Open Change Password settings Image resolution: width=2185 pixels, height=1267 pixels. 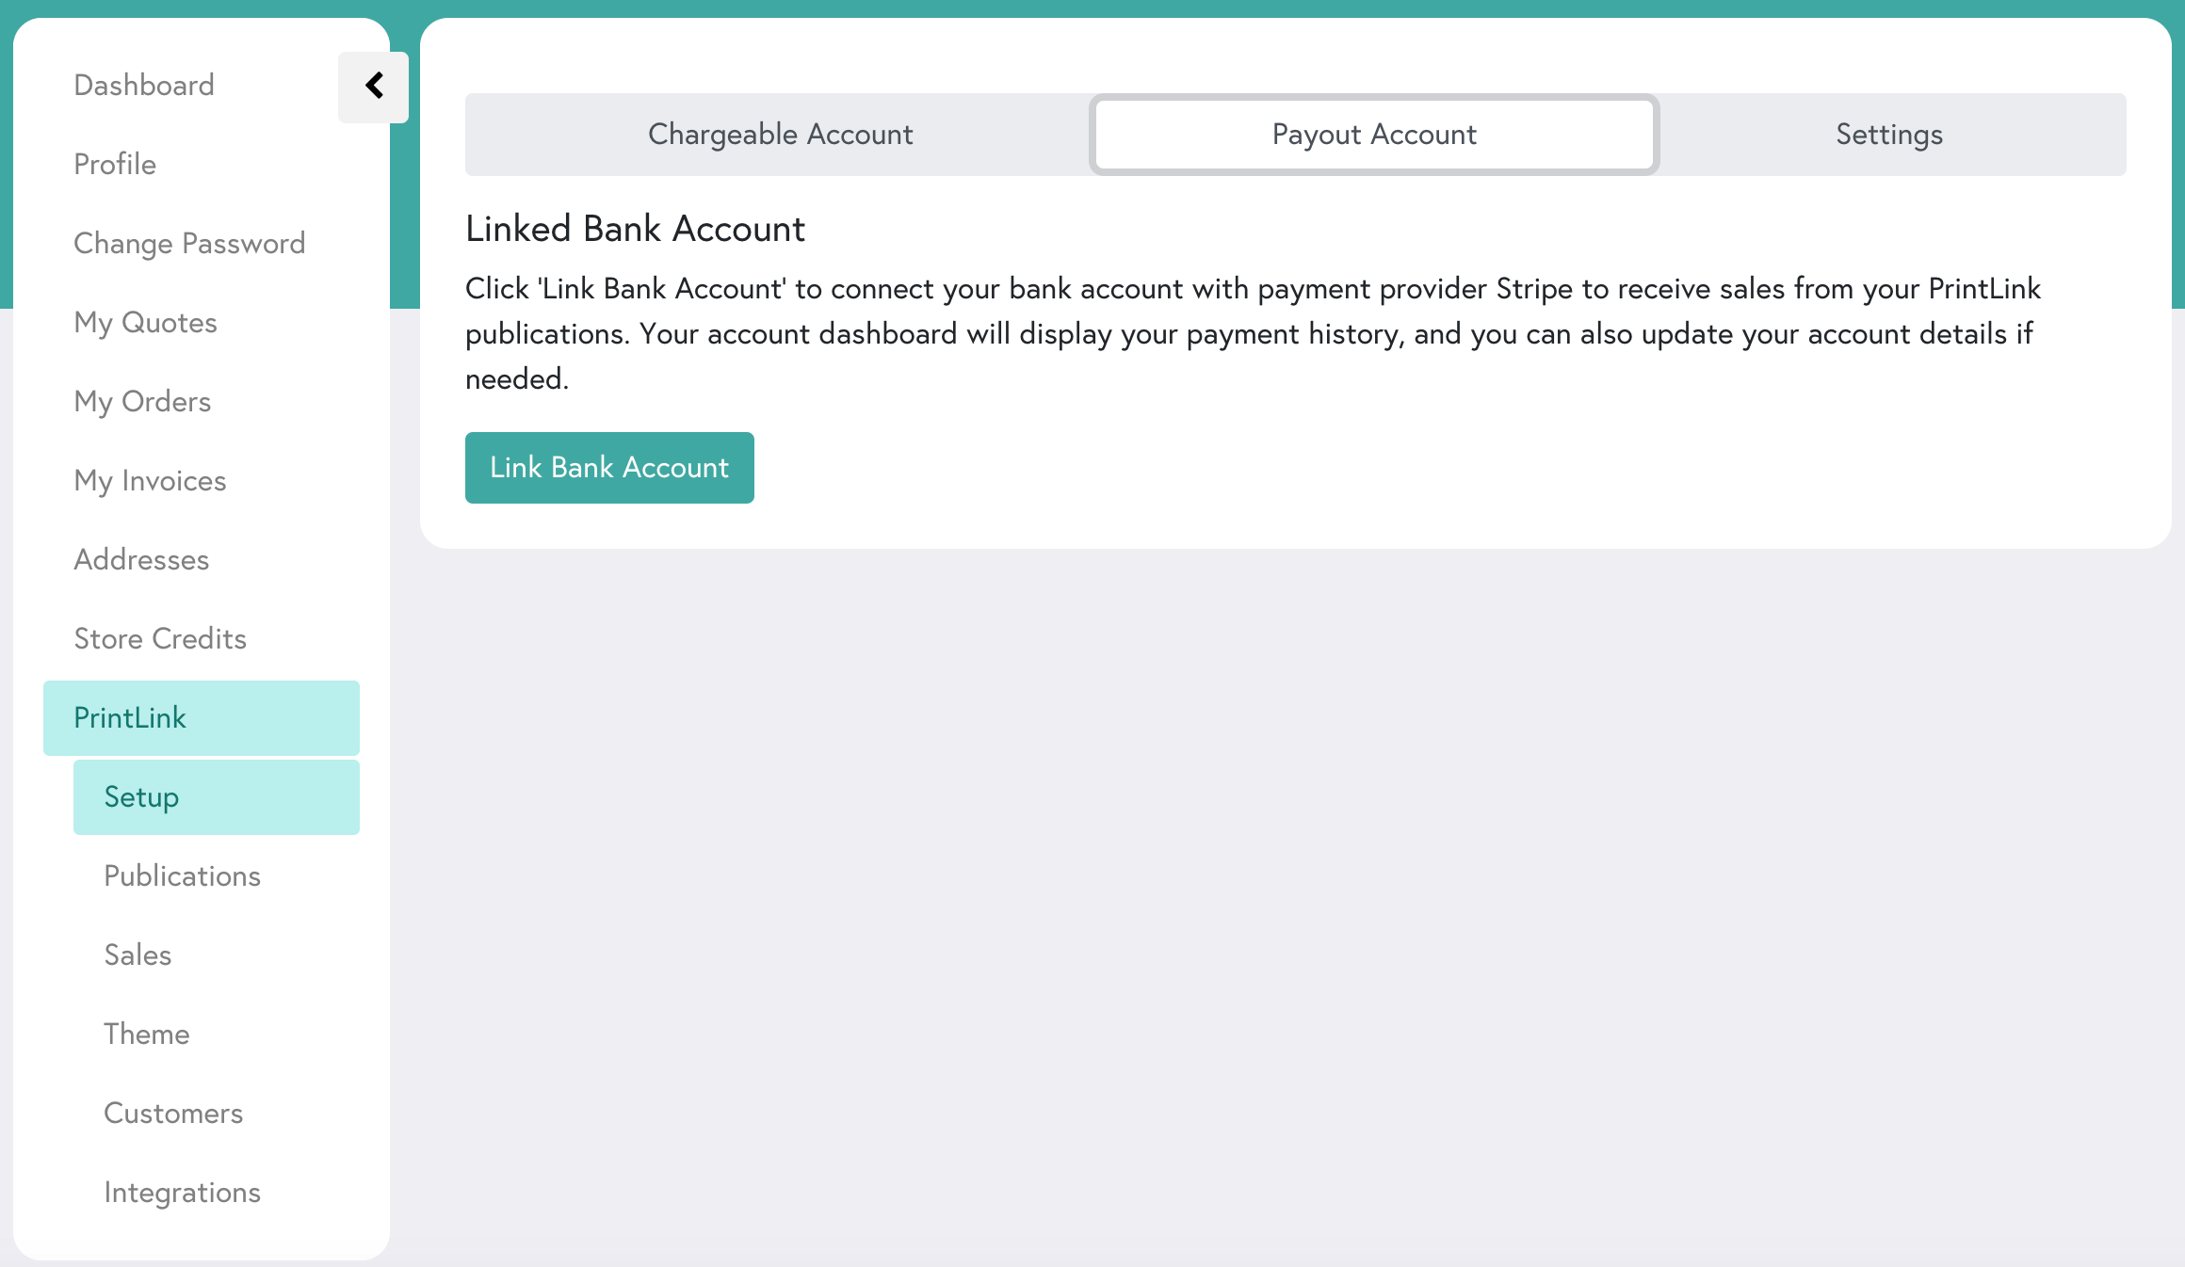pyautogui.click(x=188, y=243)
